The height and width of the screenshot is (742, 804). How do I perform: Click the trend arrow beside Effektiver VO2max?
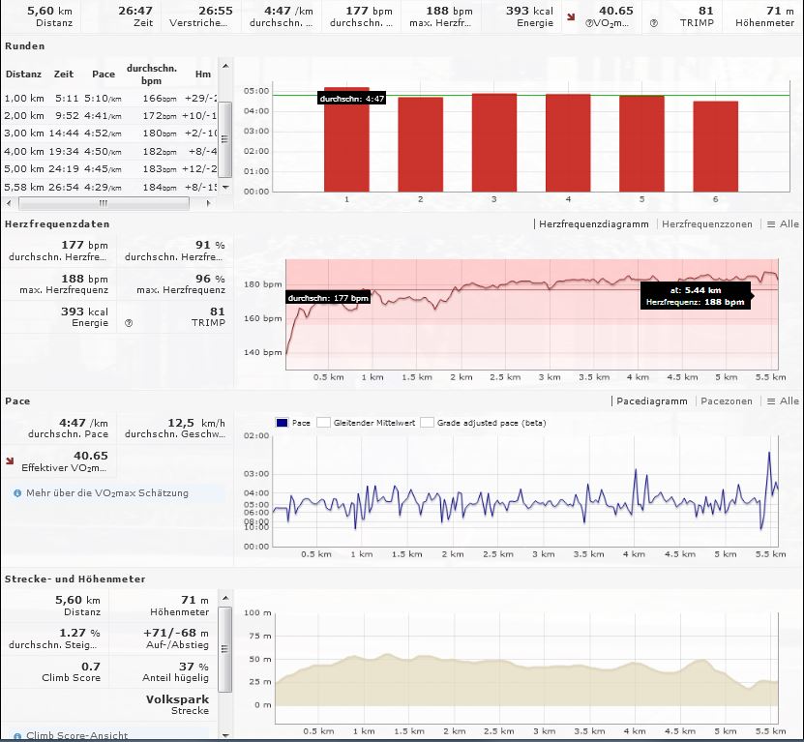pos(11,460)
